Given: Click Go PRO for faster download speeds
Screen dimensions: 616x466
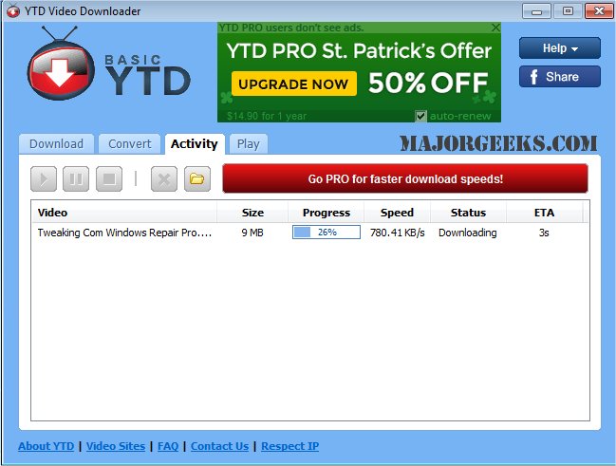Looking at the screenshot, I should coord(405,178).
